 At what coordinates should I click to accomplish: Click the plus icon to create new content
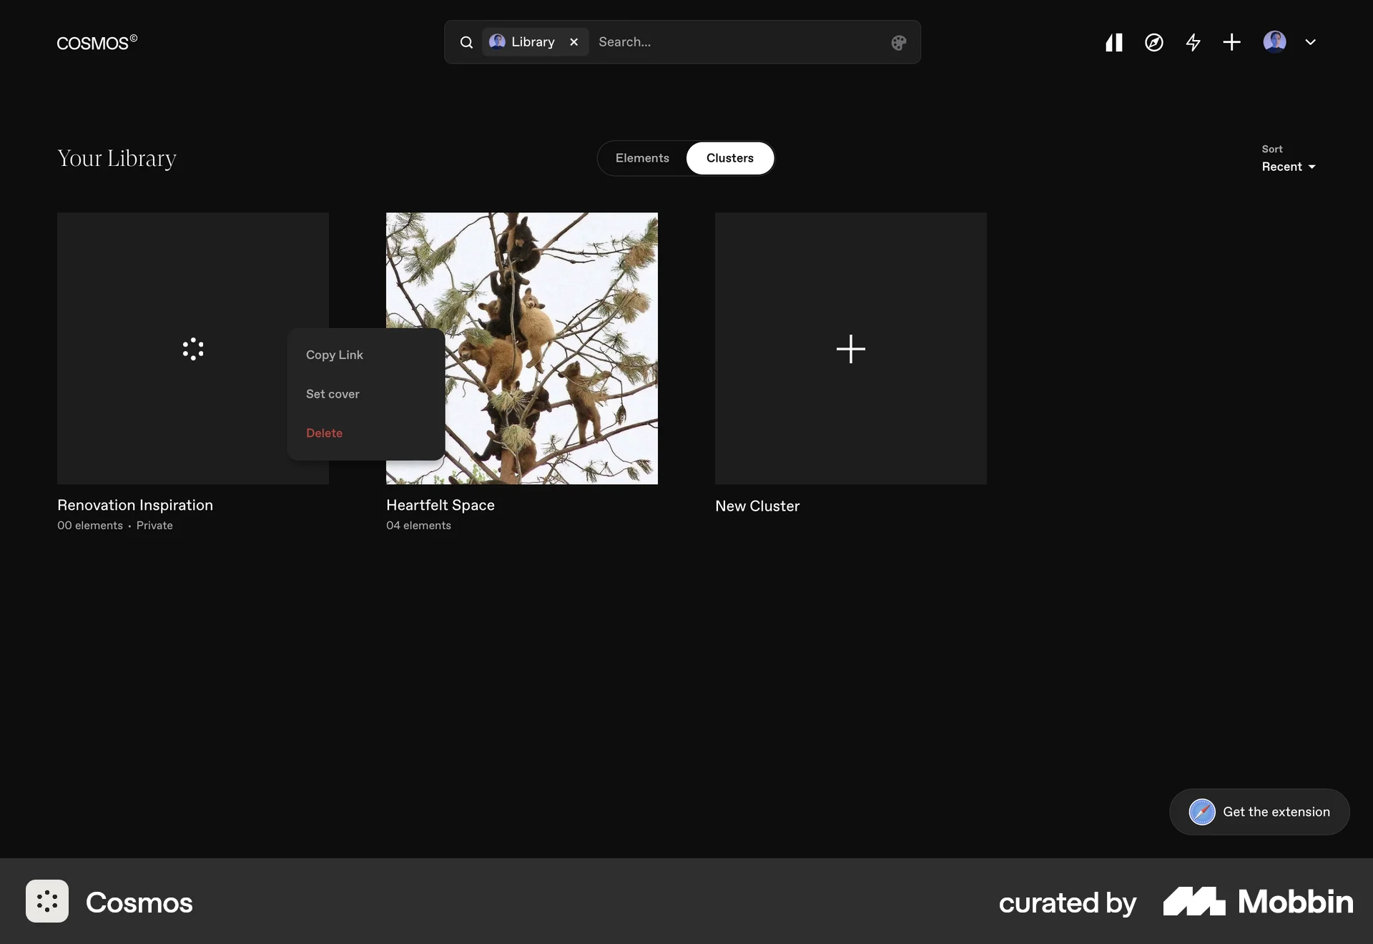[x=1231, y=42]
